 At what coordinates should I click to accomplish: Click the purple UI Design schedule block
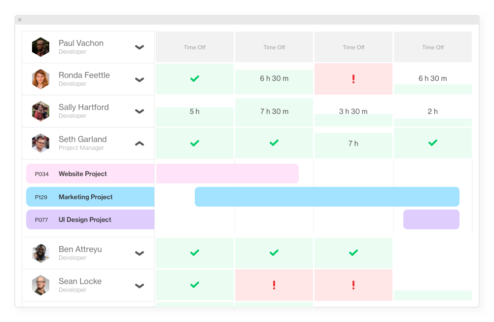[431, 219]
